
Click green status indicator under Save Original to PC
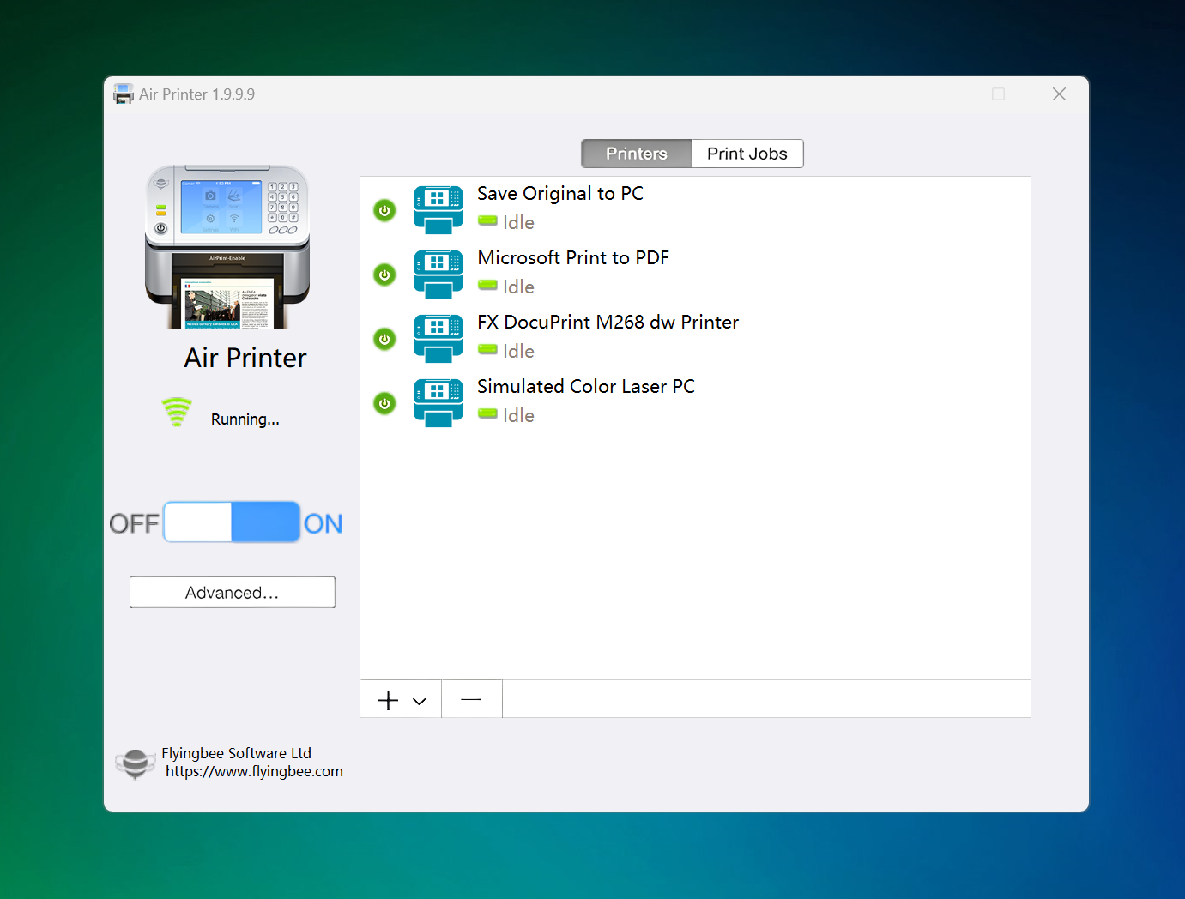click(x=487, y=221)
